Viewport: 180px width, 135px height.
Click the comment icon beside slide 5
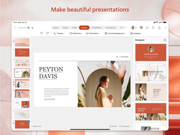(13, 82)
